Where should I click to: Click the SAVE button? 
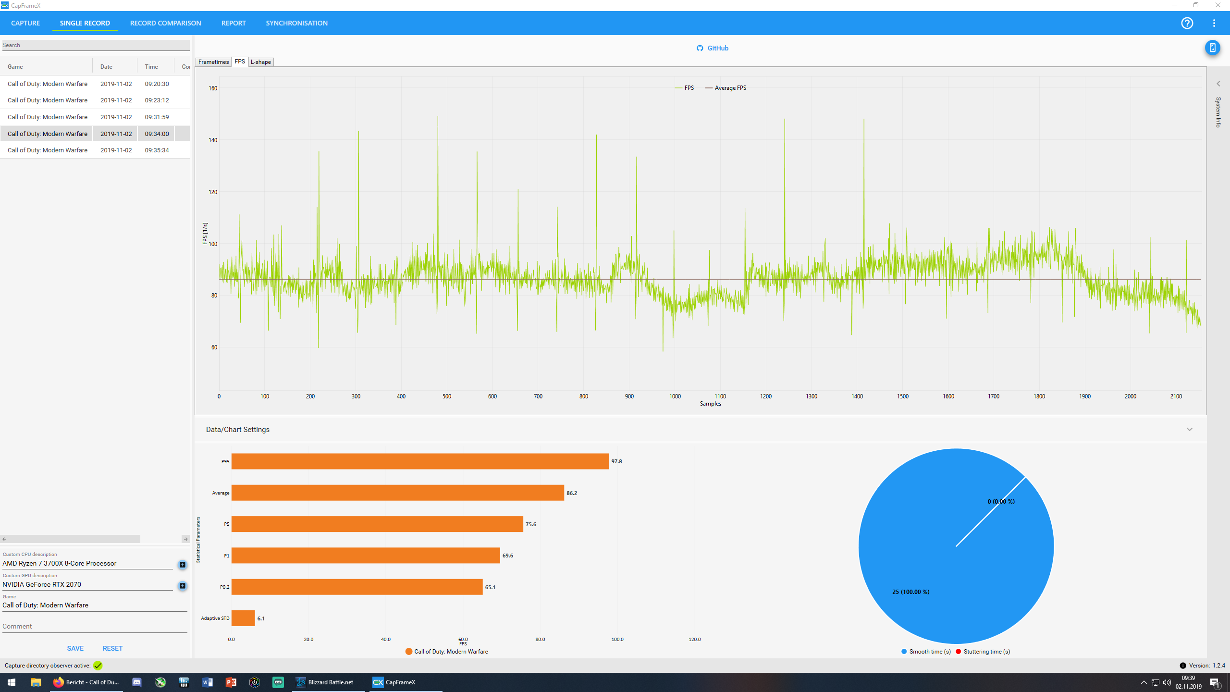pyautogui.click(x=75, y=648)
